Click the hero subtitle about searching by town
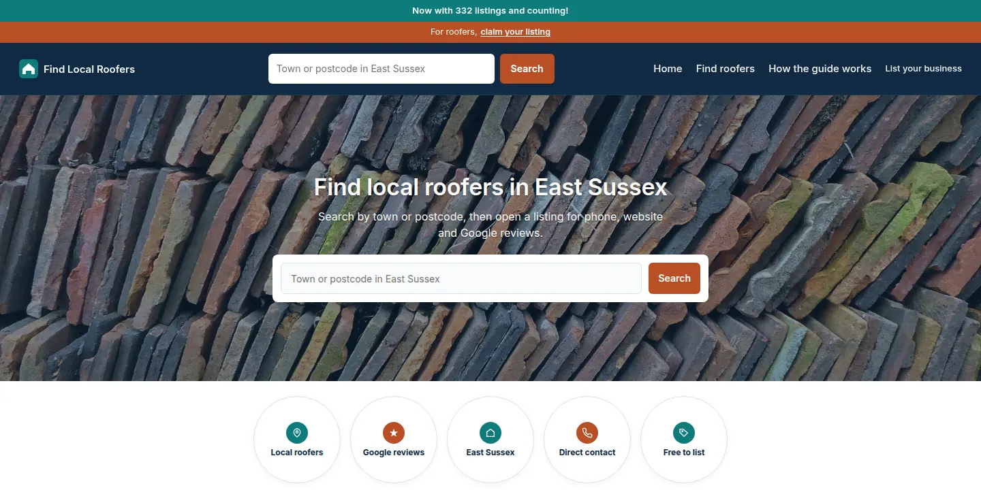The height and width of the screenshot is (490, 981). pyautogui.click(x=490, y=225)
